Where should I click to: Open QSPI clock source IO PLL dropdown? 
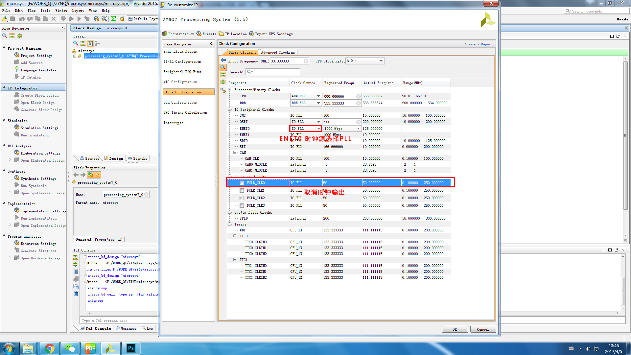pyautogui.click(x=306, y=122)
